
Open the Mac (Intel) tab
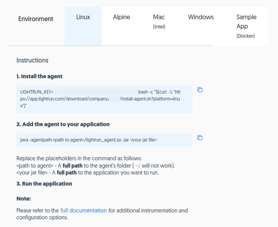pyautogui.click(x=159, y=26)
